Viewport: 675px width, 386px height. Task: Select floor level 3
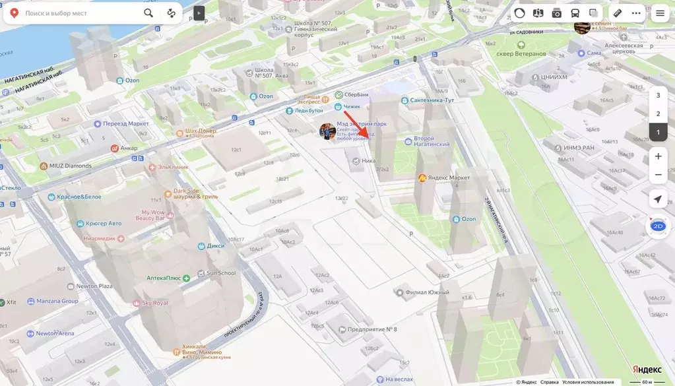click(x=659, y=95)
